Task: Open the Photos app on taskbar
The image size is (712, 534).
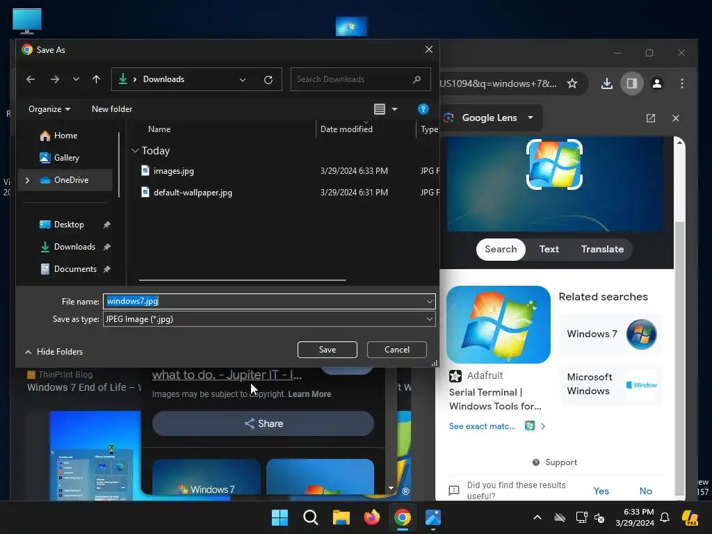Action: pos(433,517)
